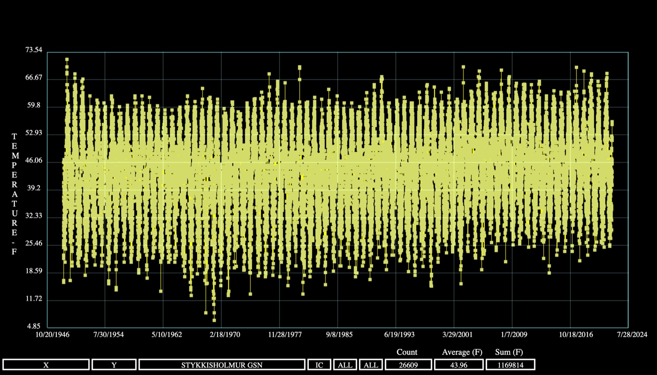The width and height of the screenshot is (657, 375).
Task: Click the Count label
Action: point(407,352)
